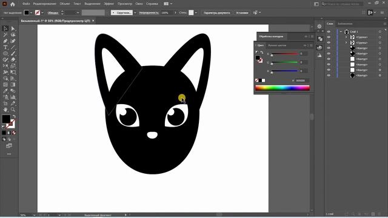
Task: Pick a color from the spectrum bar
Action: [283, 88]
